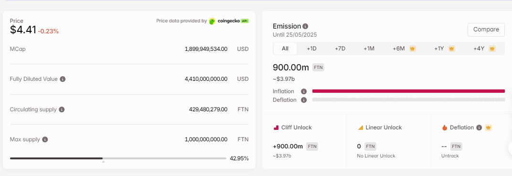
Task: Open the Compare button
Action: [486, 29]
